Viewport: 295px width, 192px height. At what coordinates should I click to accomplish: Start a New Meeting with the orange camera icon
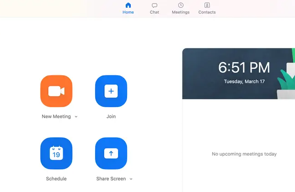click(56, 91)
